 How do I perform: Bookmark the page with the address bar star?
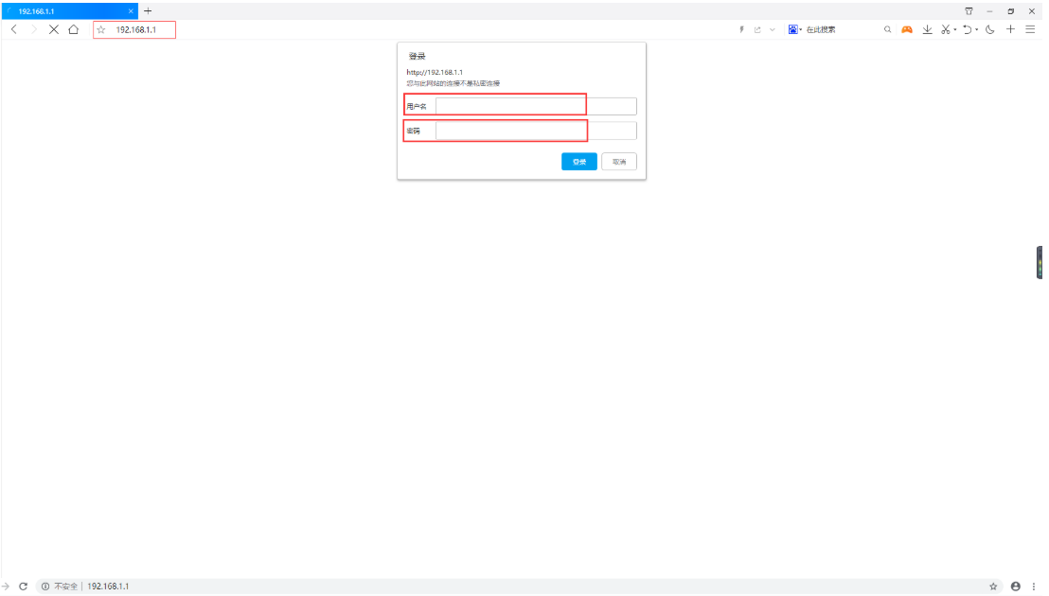101,30
